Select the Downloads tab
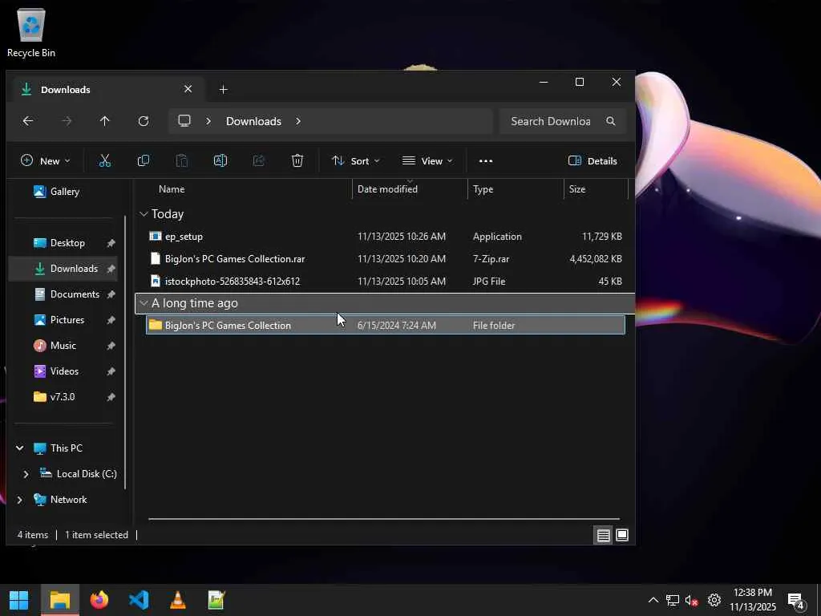The width and height of the screenshot is (821, 616). click(107, 90)
